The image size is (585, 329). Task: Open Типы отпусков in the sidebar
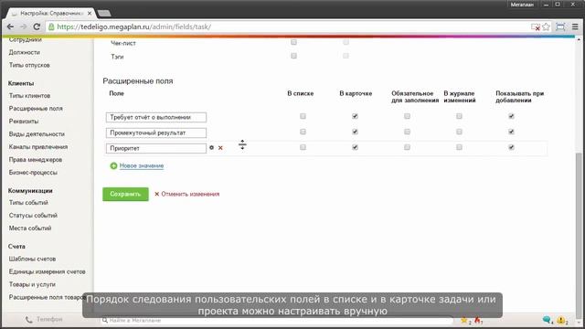(29, 65)
